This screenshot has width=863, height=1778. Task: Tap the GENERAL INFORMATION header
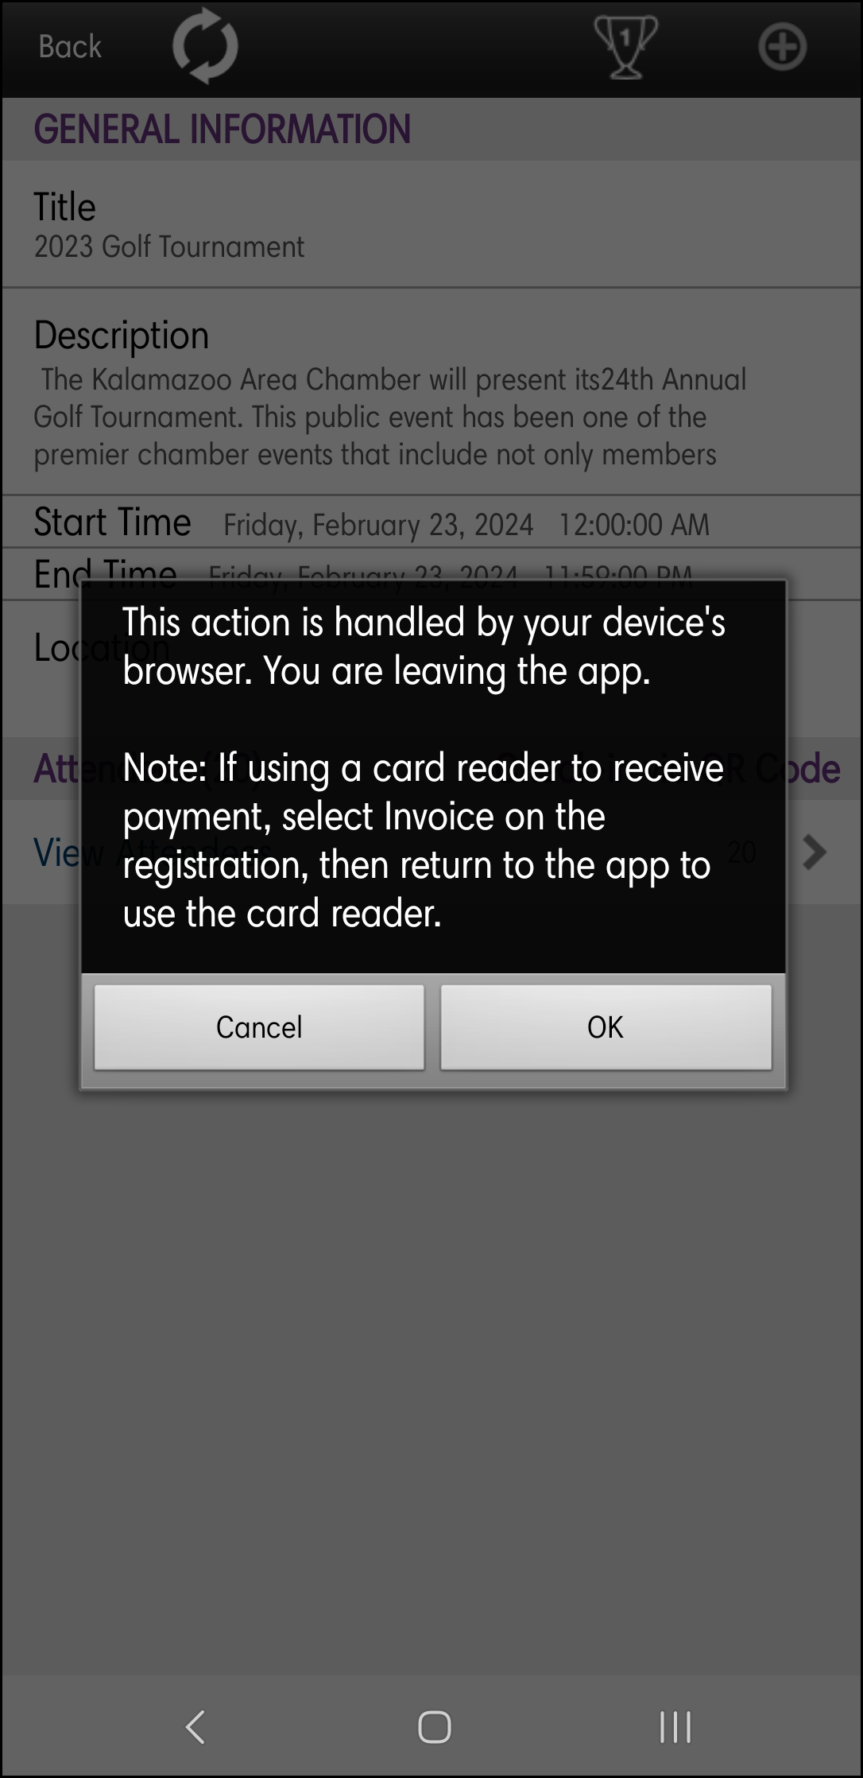223,130
